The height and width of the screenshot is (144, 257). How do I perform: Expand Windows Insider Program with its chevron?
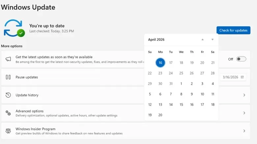pyautogui.click(x=244, y=131)
